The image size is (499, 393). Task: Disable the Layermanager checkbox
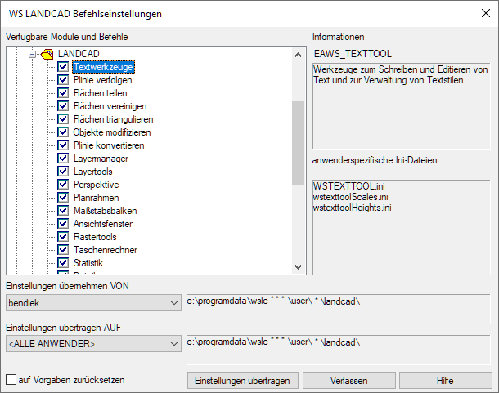(63, 159)
